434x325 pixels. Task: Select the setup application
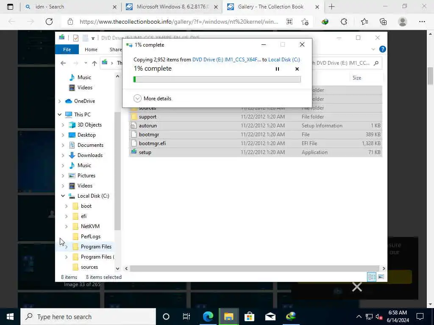click(x=256, y=152)
